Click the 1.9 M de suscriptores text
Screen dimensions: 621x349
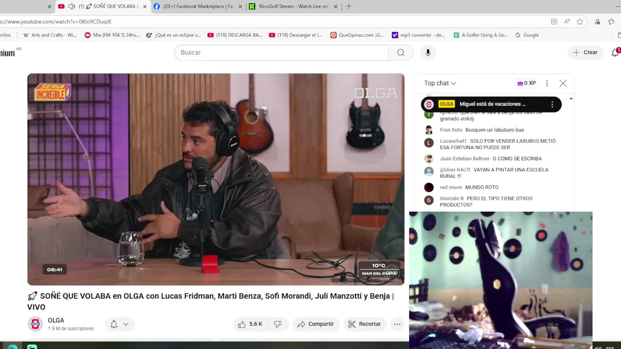click(71, 329)
